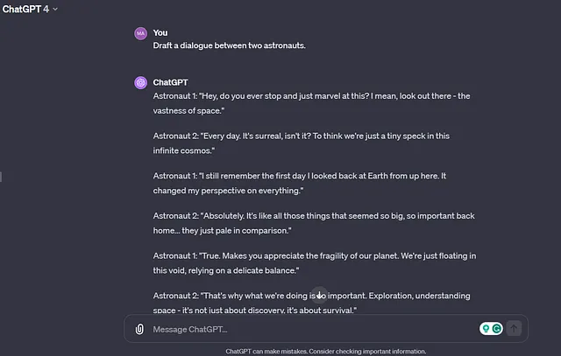Click the send message up-arrow button
This screenshot has width=561, height=356.
tap(514, 328)
